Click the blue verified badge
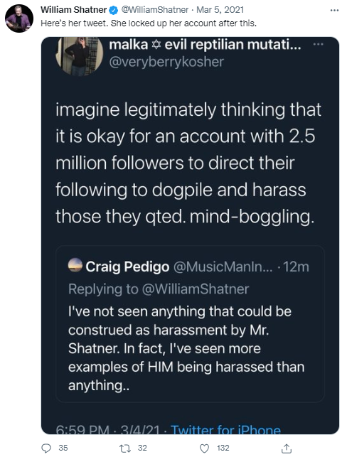This screenshot has height=457, width=347. [x=114, y=10]
